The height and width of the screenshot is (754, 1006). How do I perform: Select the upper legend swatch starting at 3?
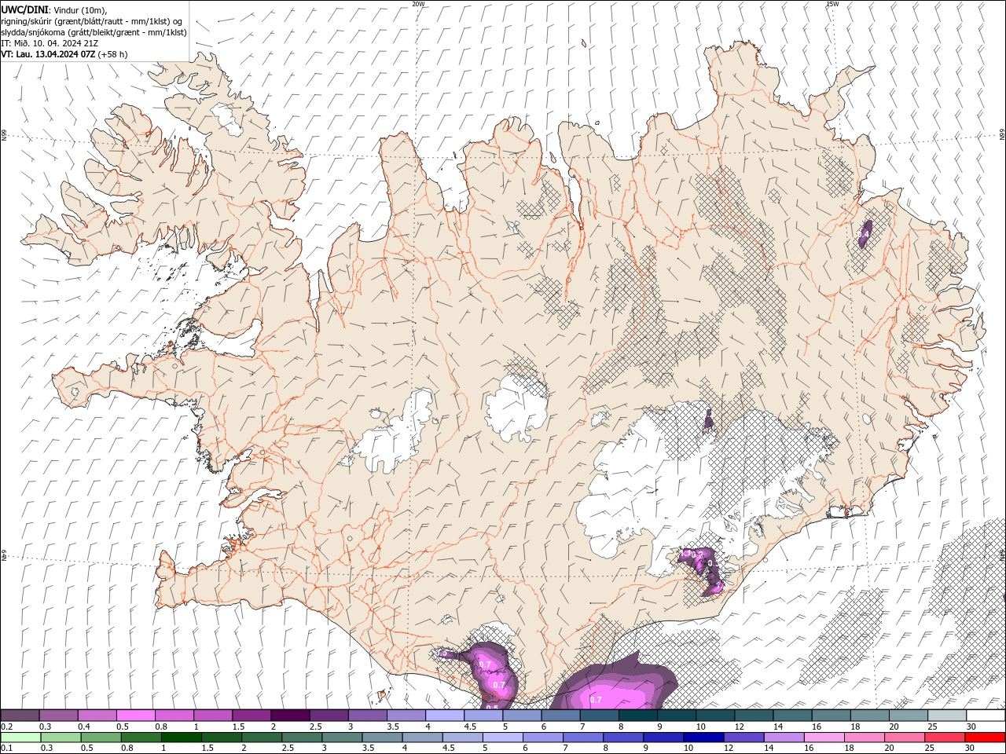pyautogui.click(x=367, y=716)
